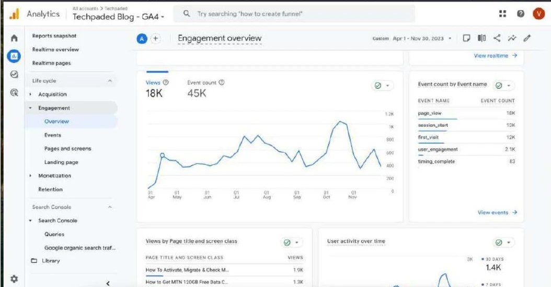The height and width of the screenshot is (287, 551).
Task: Open dropdown arrow on User activity over time card
Action: (x=509, y=243)
